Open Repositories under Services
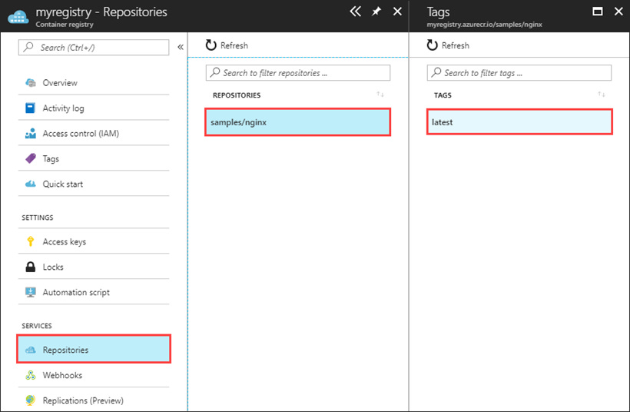This screenshot has height=412, width=630. tap(94, 349)
